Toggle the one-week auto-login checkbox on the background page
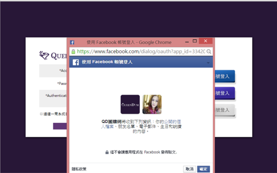This screenshot has height=173, width=277. pyautogui.click(x=42, y=114)
